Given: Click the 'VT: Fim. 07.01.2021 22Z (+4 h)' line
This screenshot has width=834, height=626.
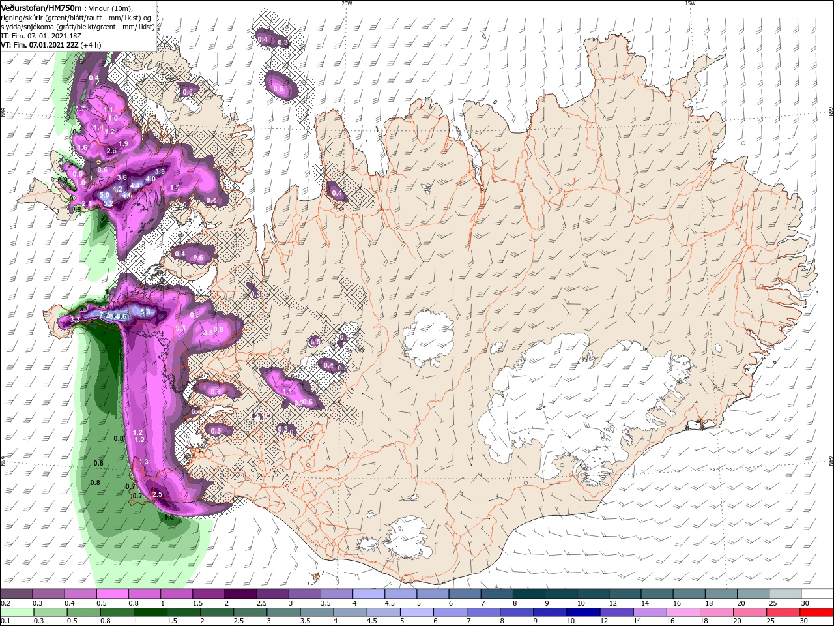Looking at the screenshot, I should (51, 45).
